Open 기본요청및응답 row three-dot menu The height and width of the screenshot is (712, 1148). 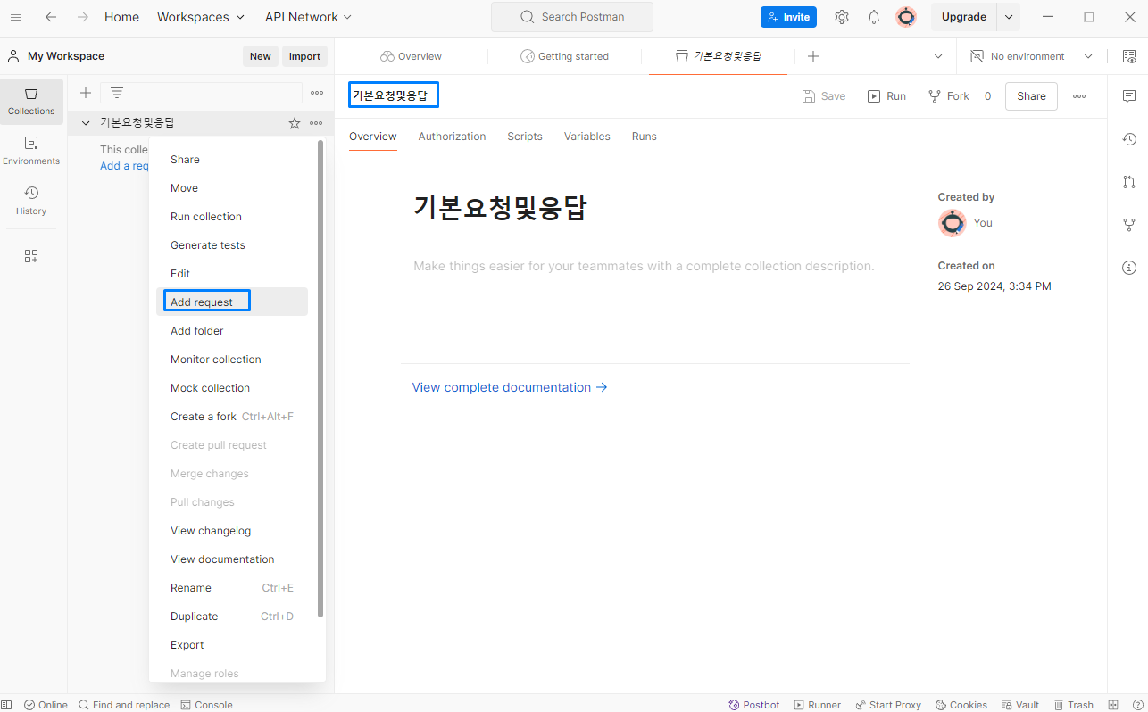coord(316,123)
